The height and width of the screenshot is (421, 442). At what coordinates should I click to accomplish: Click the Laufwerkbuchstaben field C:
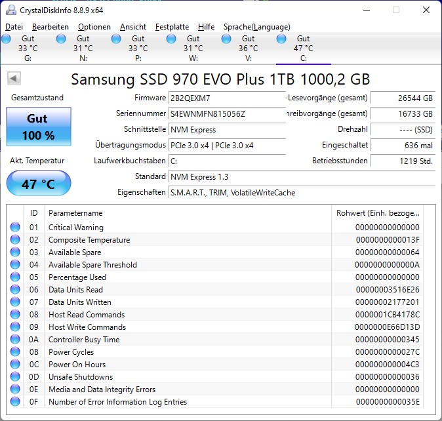click(x=227, y=161)
